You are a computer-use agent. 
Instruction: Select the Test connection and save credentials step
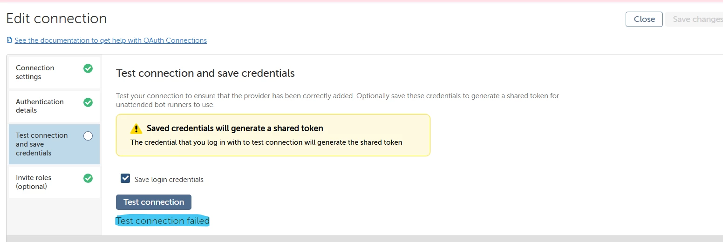[54, 144]
